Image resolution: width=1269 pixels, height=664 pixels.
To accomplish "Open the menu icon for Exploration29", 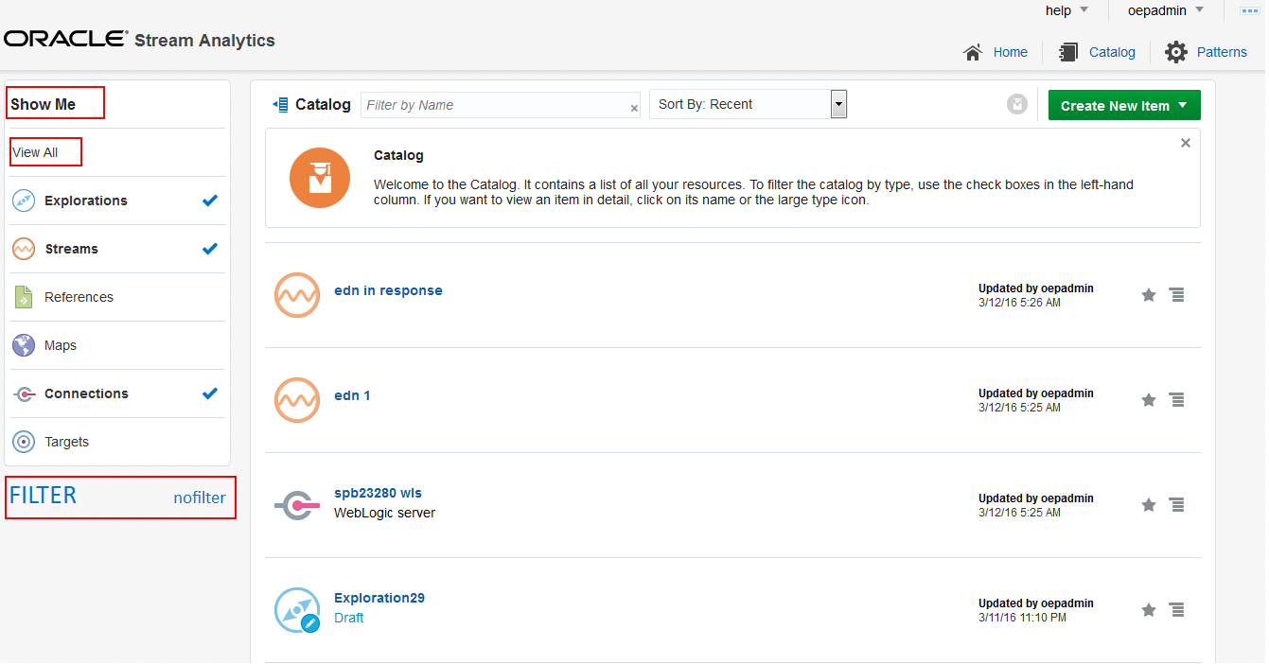I will 1177,610.
